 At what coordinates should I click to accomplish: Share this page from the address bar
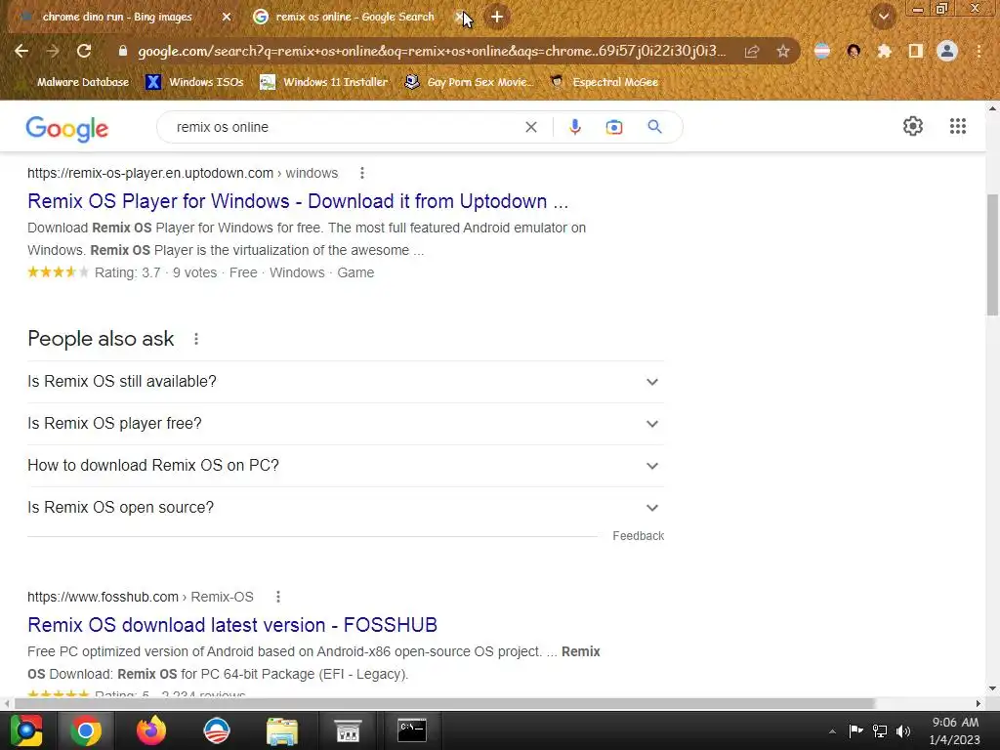(x=752, y=51)
